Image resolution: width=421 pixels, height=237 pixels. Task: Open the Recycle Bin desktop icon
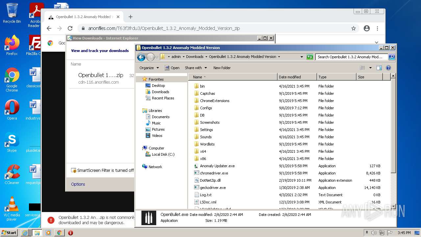click(x=12, y=13)
